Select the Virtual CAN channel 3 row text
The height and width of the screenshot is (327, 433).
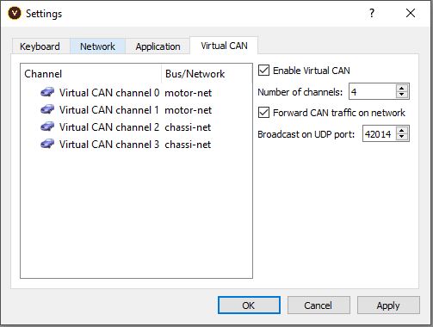click(x=109, y=145)
